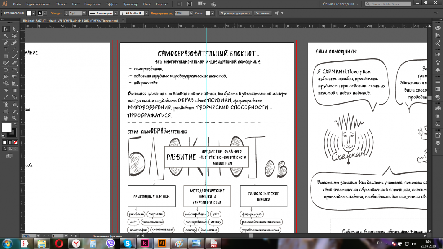The image size is (443, 249).
Task: Open the zoom level dropdown at bottom
Action: click(38, 236)
